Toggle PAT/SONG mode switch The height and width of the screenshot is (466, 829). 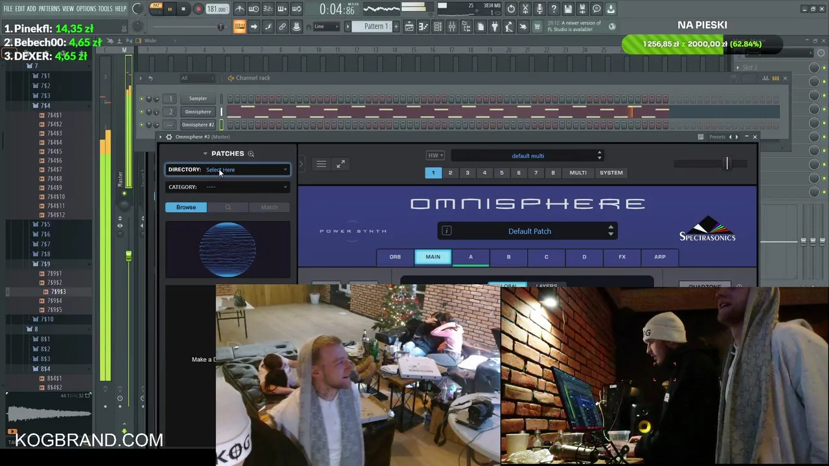(x=155, y=8)
